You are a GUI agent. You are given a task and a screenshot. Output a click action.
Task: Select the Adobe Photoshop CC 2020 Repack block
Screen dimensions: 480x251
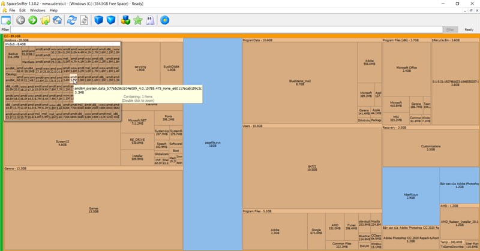click(x=411, y=240)
